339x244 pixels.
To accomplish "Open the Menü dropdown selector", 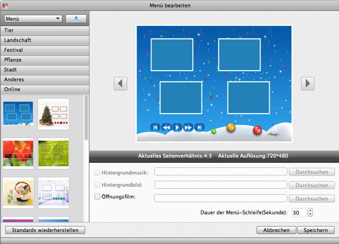I will point(33,19).
